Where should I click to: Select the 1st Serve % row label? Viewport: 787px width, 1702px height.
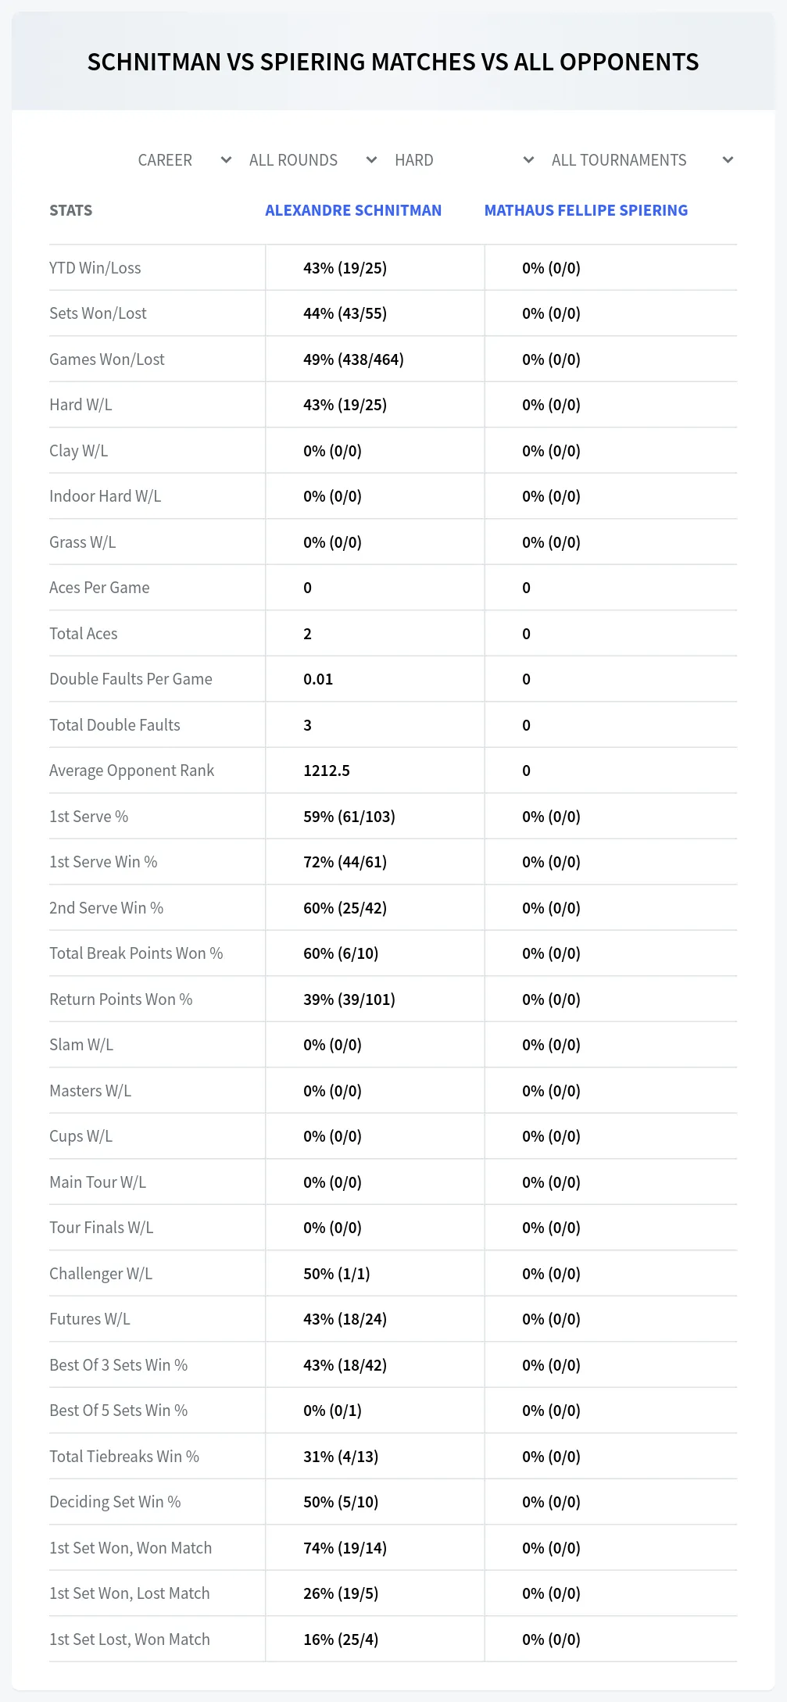(88, 817)
